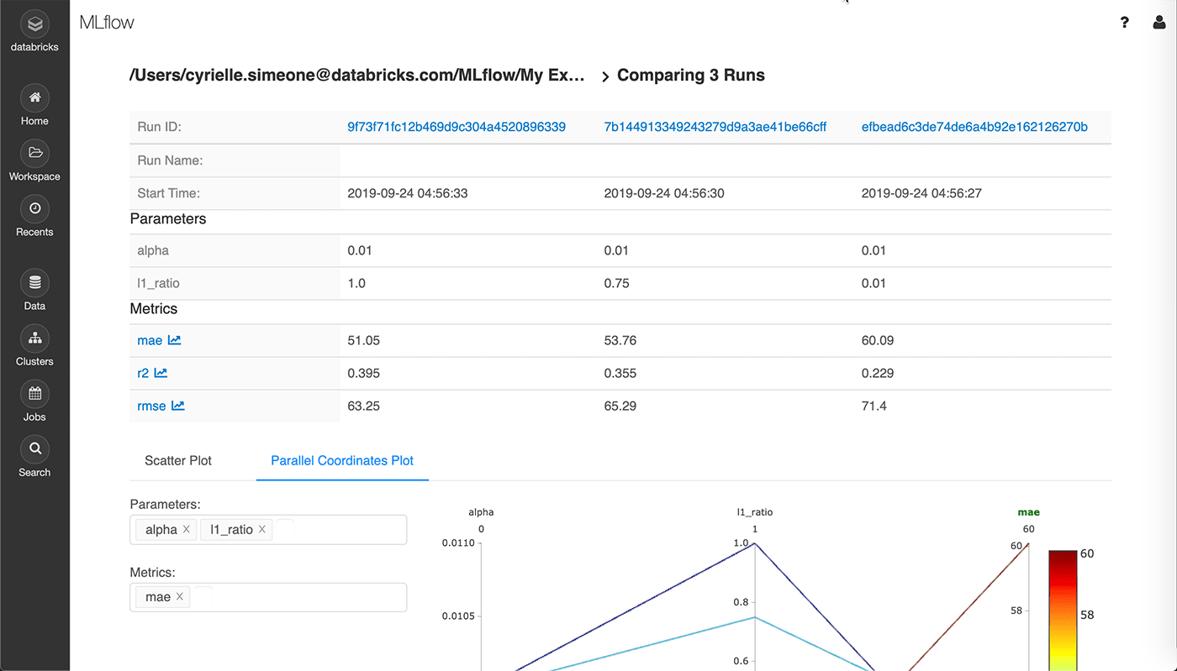The height and width of the screenshot is (671, 1177).
Task: Remove mae tag from Metrics
Action: click(x=180, y=597)
